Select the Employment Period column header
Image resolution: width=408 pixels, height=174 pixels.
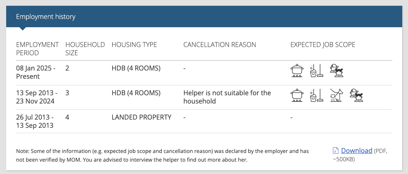click(38, 49)
